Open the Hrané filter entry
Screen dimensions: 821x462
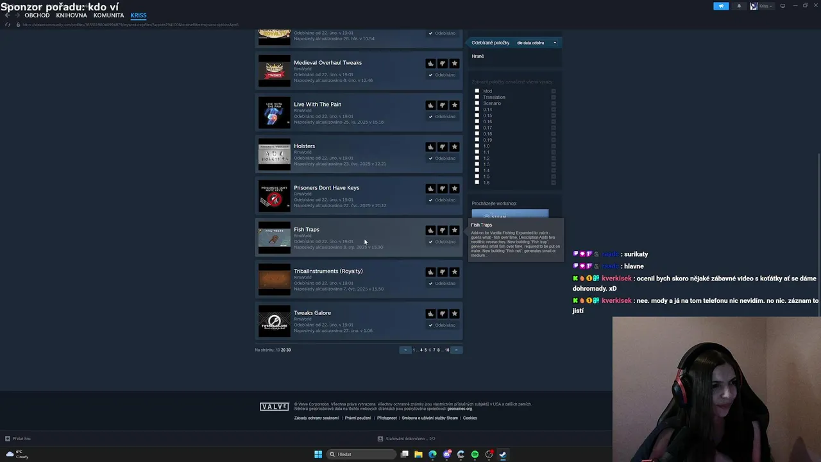(x=478, y=56)
